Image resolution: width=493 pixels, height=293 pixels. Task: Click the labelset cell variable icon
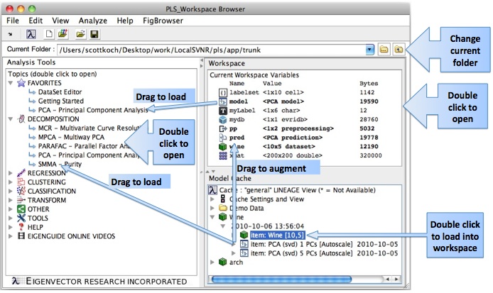222,92
